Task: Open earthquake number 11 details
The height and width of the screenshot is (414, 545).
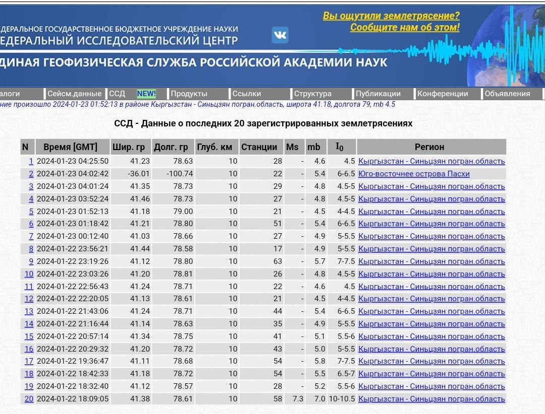Action: pos(29,286)
